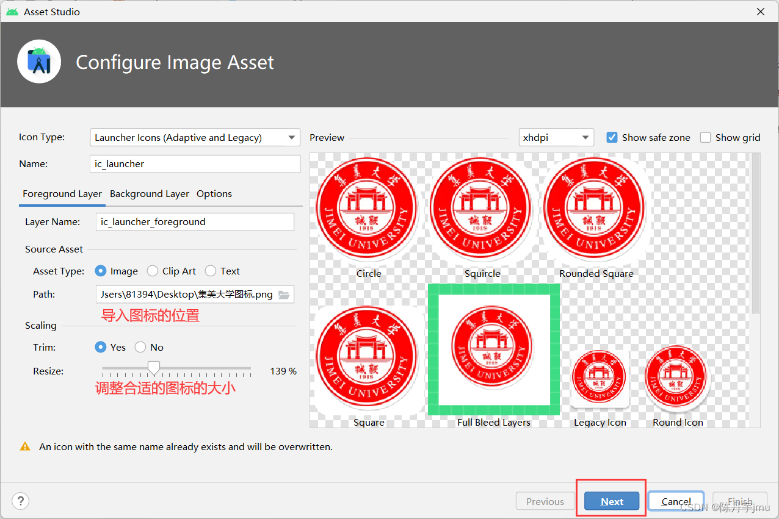Open the folder browse icon for Path
The height and width of the screenshot is (519, 779).
coord(284,295)
